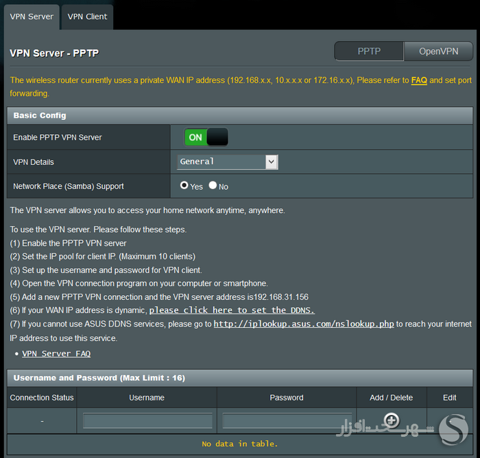This screenshot has width=480, height=458.
Task: Click the Add / Delete column header
Action: 392,398
